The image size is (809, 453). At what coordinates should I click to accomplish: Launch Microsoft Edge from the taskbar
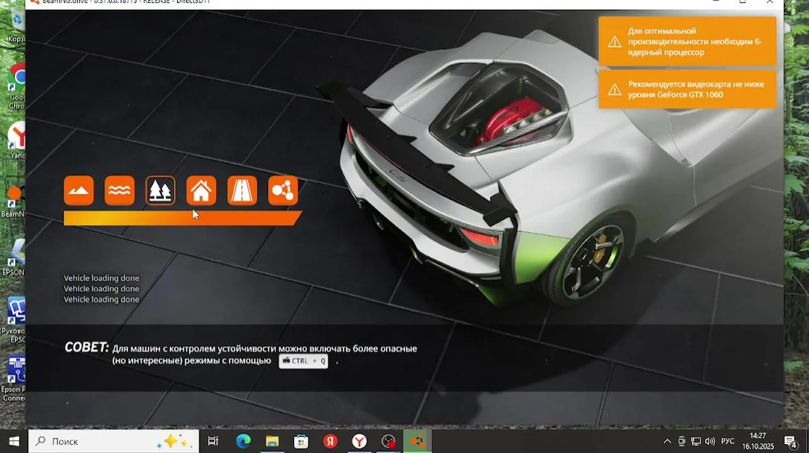point(243,441)
